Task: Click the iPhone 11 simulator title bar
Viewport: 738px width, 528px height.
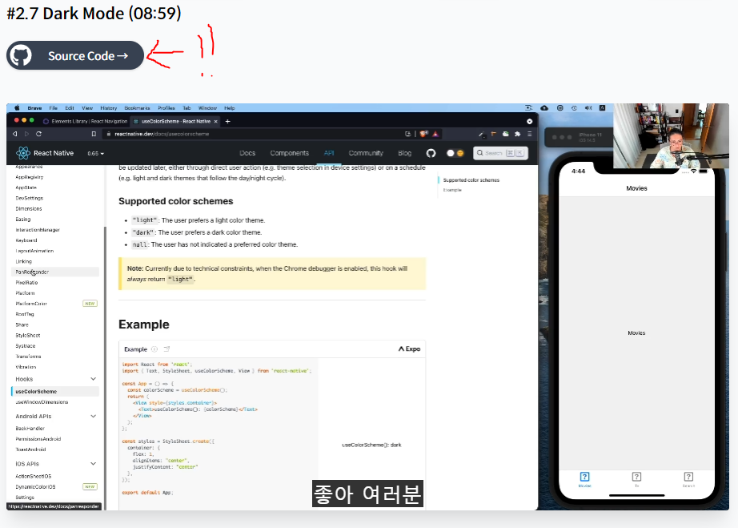Action: pyautogui.click(x=579, y=137)
